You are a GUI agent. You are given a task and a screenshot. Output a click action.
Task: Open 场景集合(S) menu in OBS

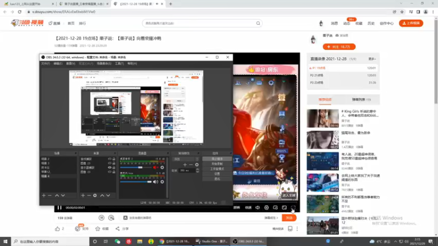click(x=104, y=63)
